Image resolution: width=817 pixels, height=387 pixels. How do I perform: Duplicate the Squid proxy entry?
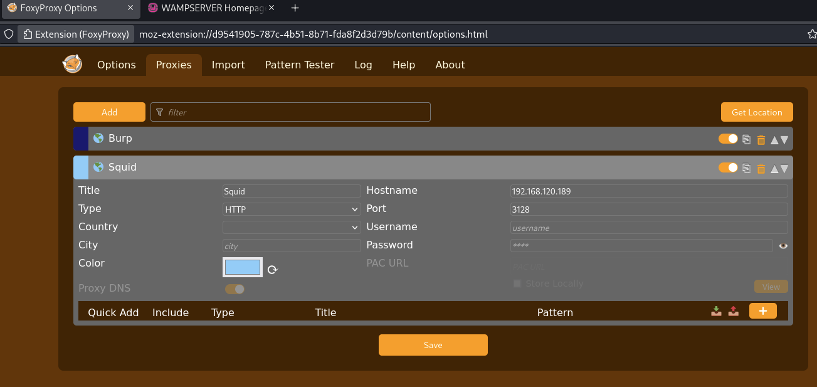tap(746, 168)
